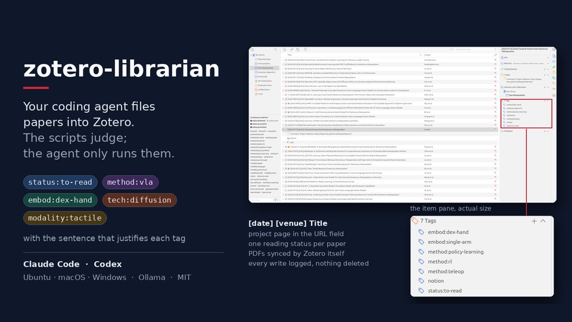
Task: Select the Dex-Manipulation collection in sidebar
Action: pyautogui.click(x=265, y=68)
